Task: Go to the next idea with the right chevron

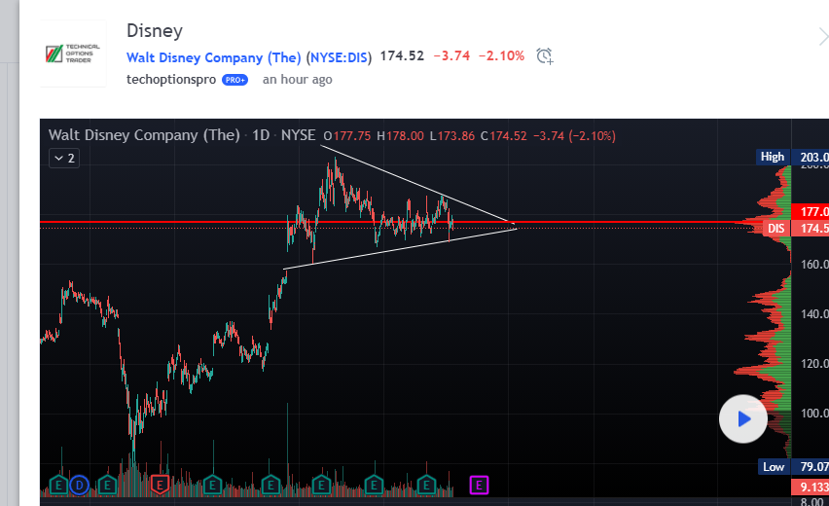Action: [x=823, y=37]
